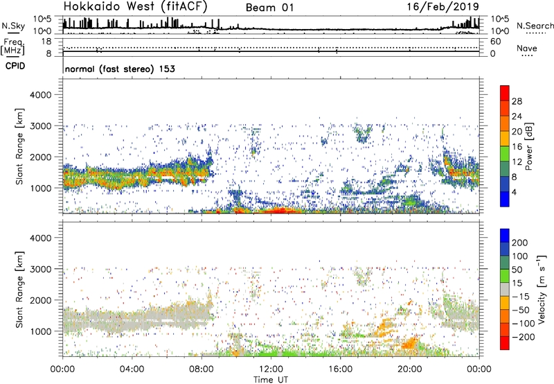The width and height of the screenshot is (554, 384).
Task: Select 'normal (fast stereo) 153' text
Action: 120,69
